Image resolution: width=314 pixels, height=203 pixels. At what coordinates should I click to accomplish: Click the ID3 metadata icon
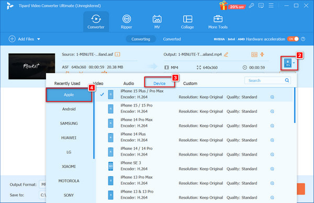[x=254, y=54]
